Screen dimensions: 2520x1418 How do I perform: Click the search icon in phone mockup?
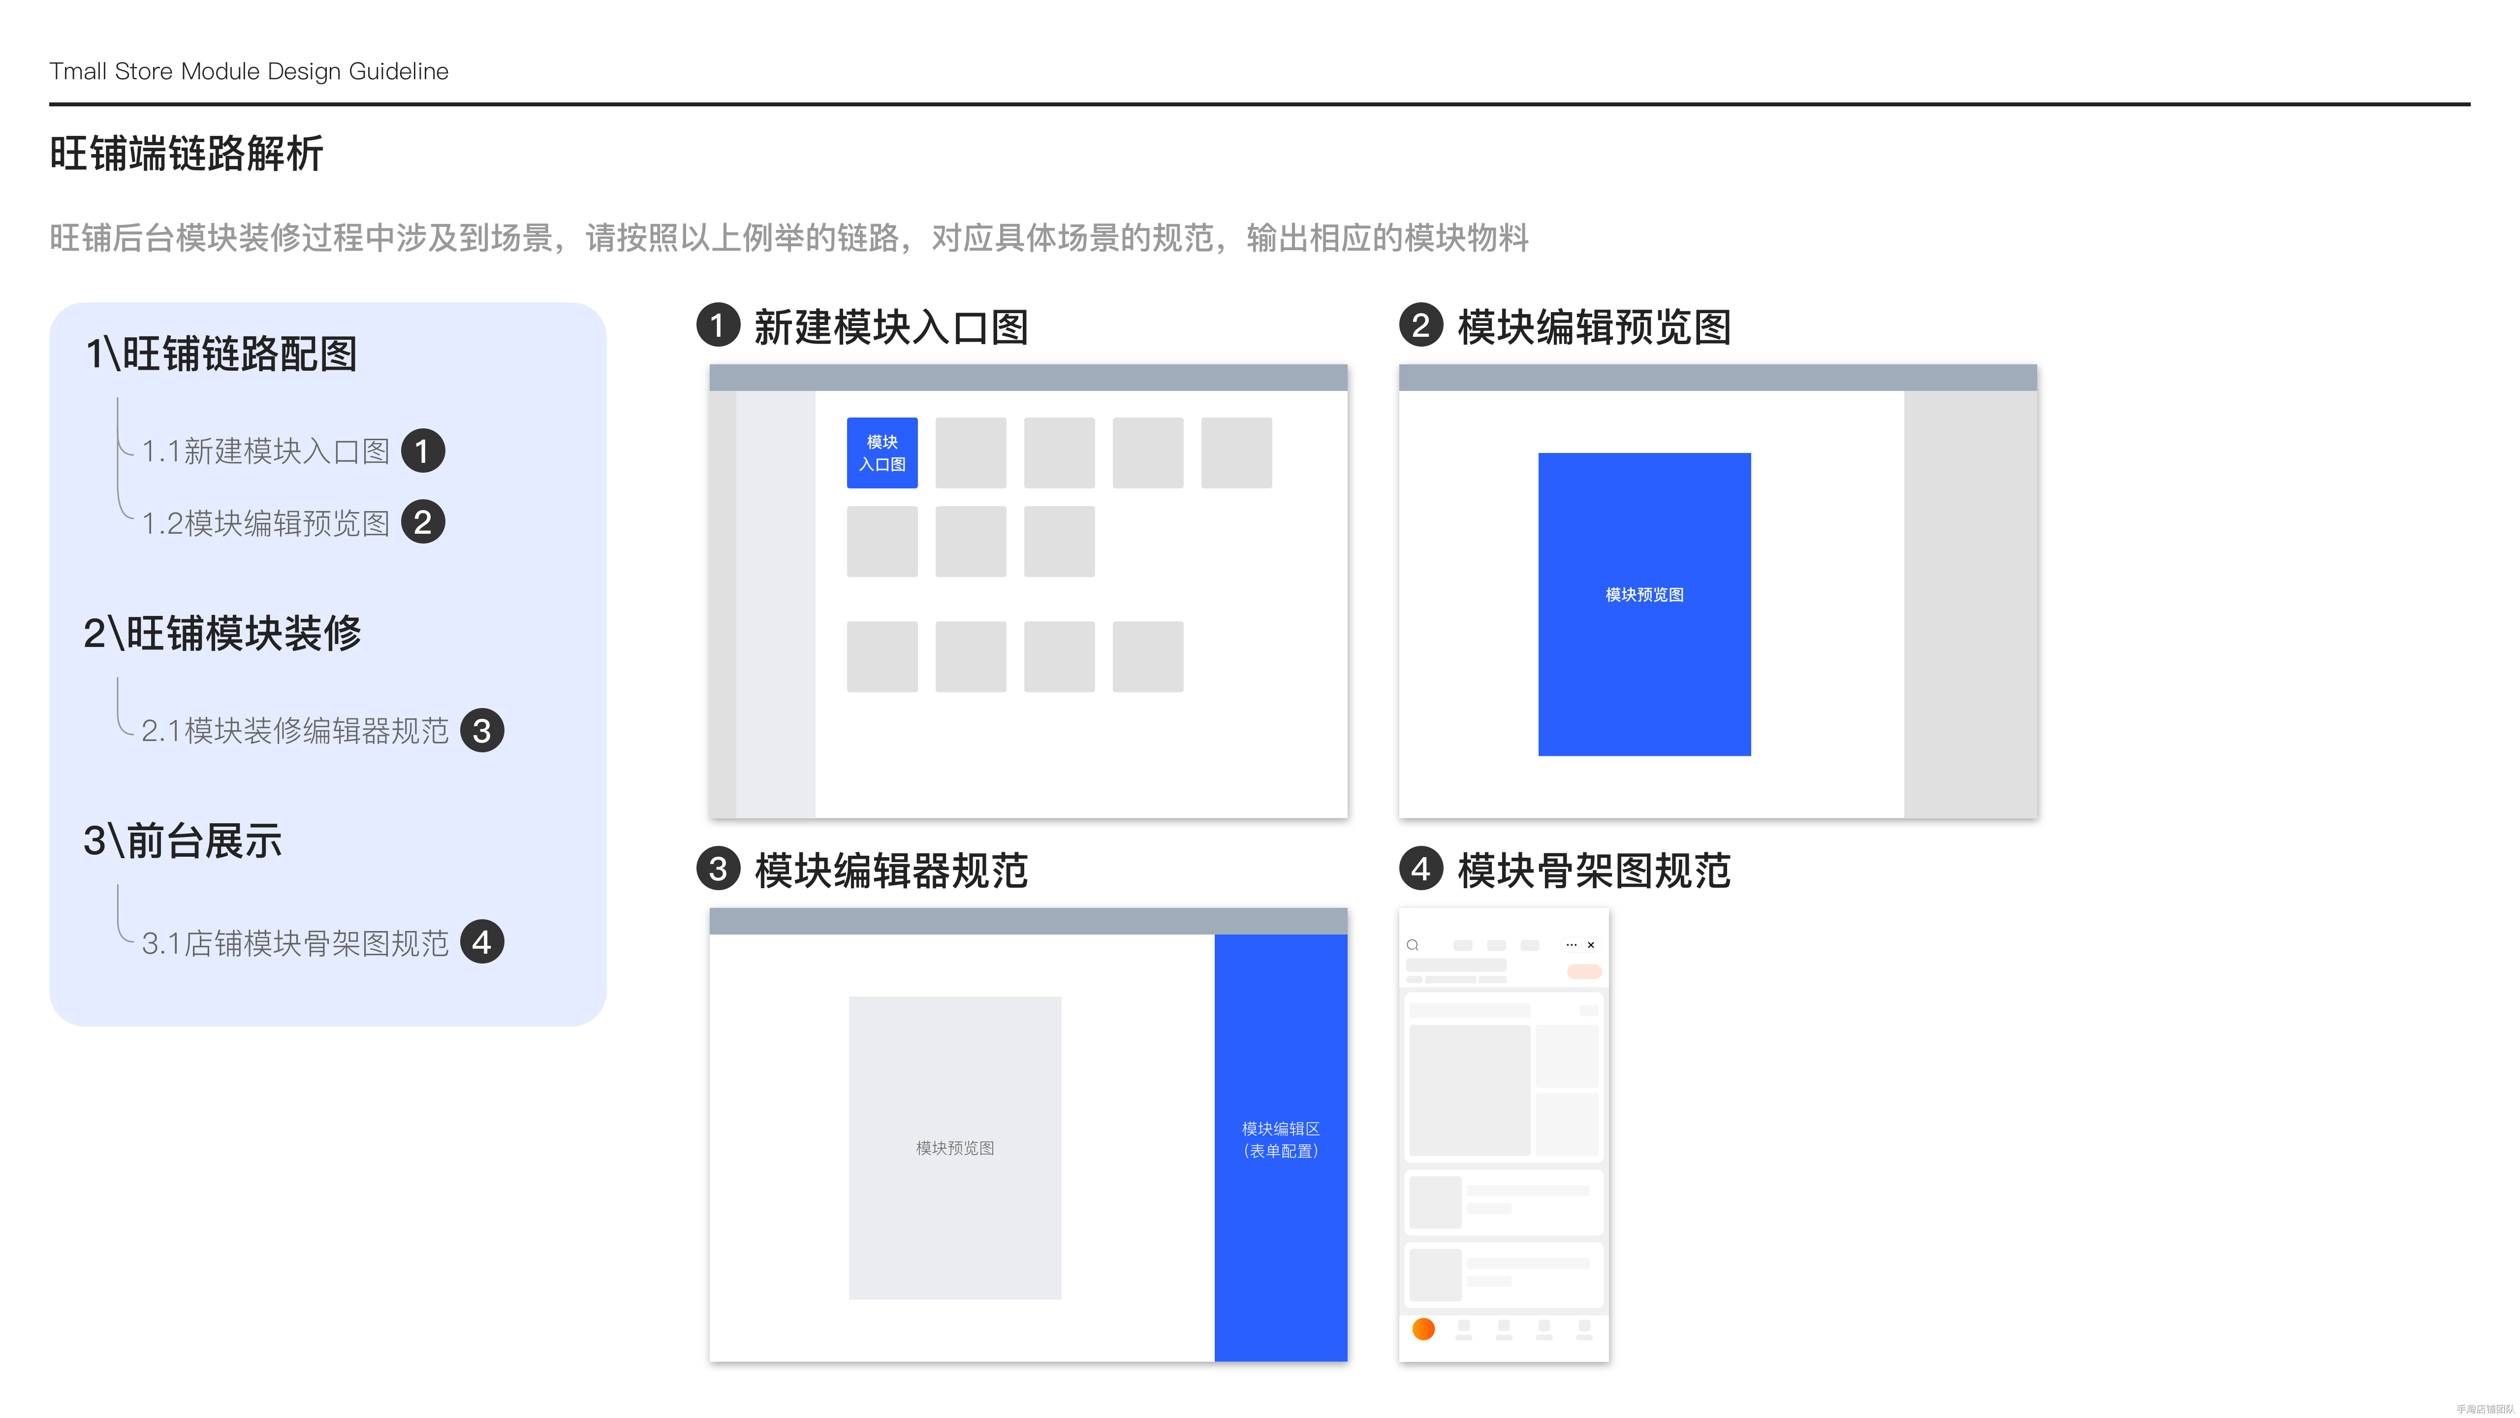(x=1413, y=944)
